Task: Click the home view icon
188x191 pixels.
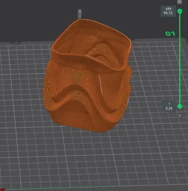Action: (179, 2)
